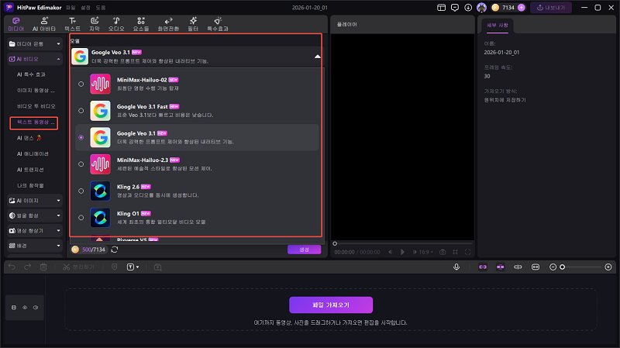The image size is (620, 348).
Task: Select the MiniMax-Hailuo-02 radio button
Action: tap(81, 84)
